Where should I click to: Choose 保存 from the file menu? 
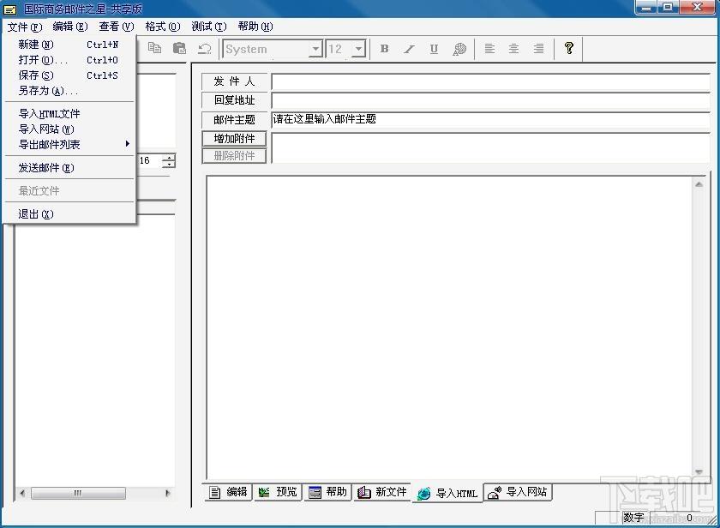tap(69, 75)
